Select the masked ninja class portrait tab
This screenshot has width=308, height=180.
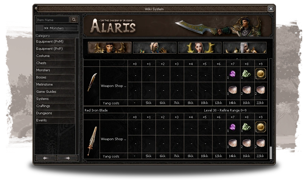coord(155,47)
